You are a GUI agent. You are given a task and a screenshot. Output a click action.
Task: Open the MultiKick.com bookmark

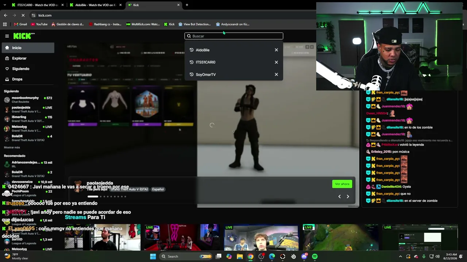pos(143,24)
